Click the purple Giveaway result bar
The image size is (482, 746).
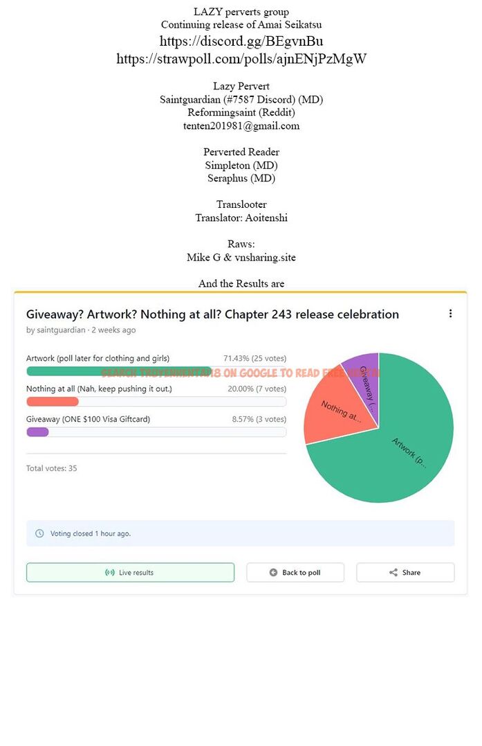coord(37,432)
